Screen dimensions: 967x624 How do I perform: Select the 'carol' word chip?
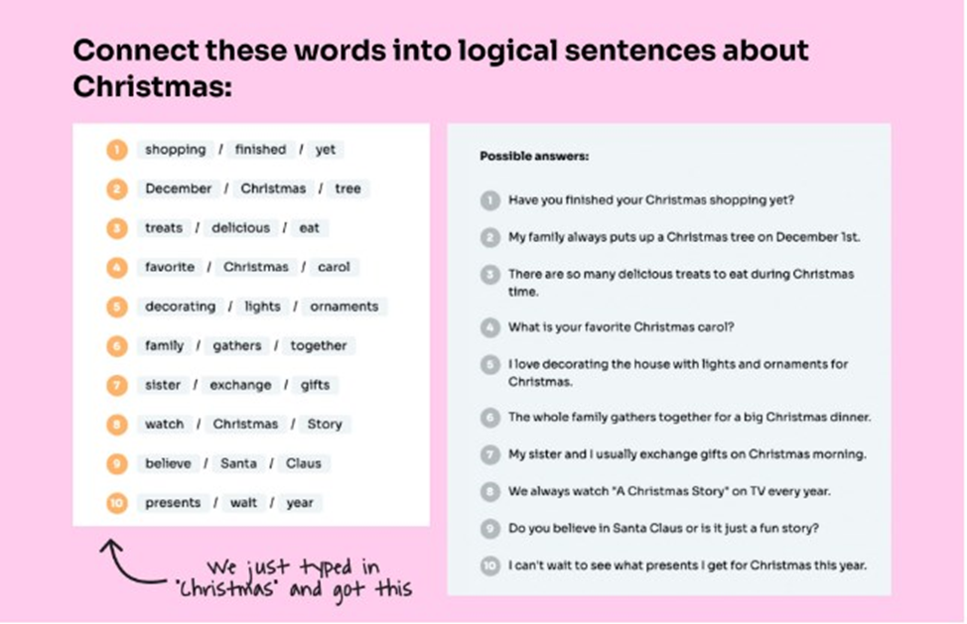(x=334, y=267)
